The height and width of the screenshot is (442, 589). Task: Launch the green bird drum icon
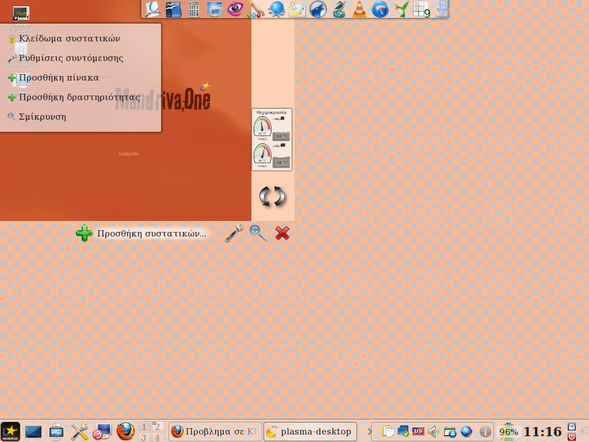[339, 9]
